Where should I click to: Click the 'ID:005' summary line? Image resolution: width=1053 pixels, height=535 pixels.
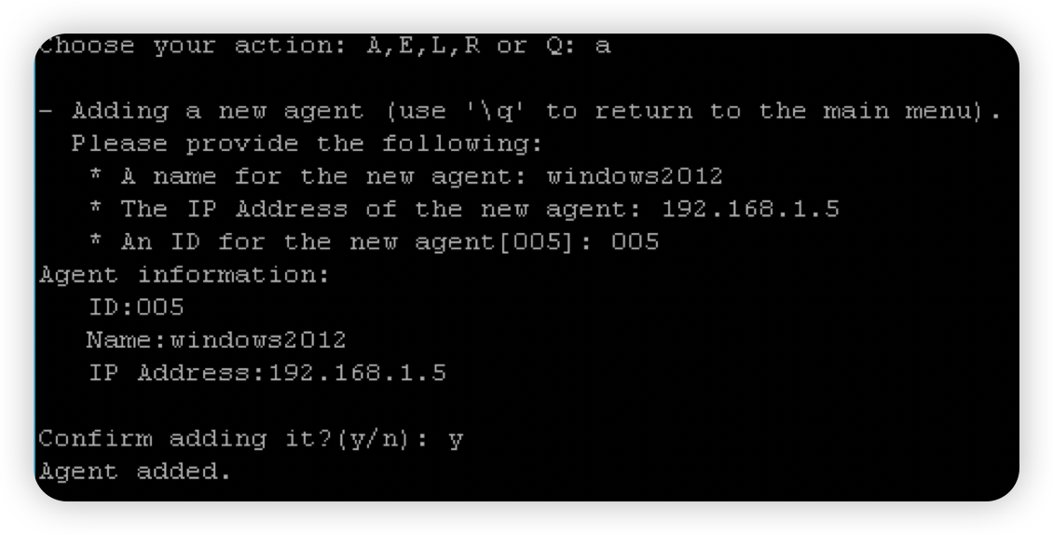(136, 308)
